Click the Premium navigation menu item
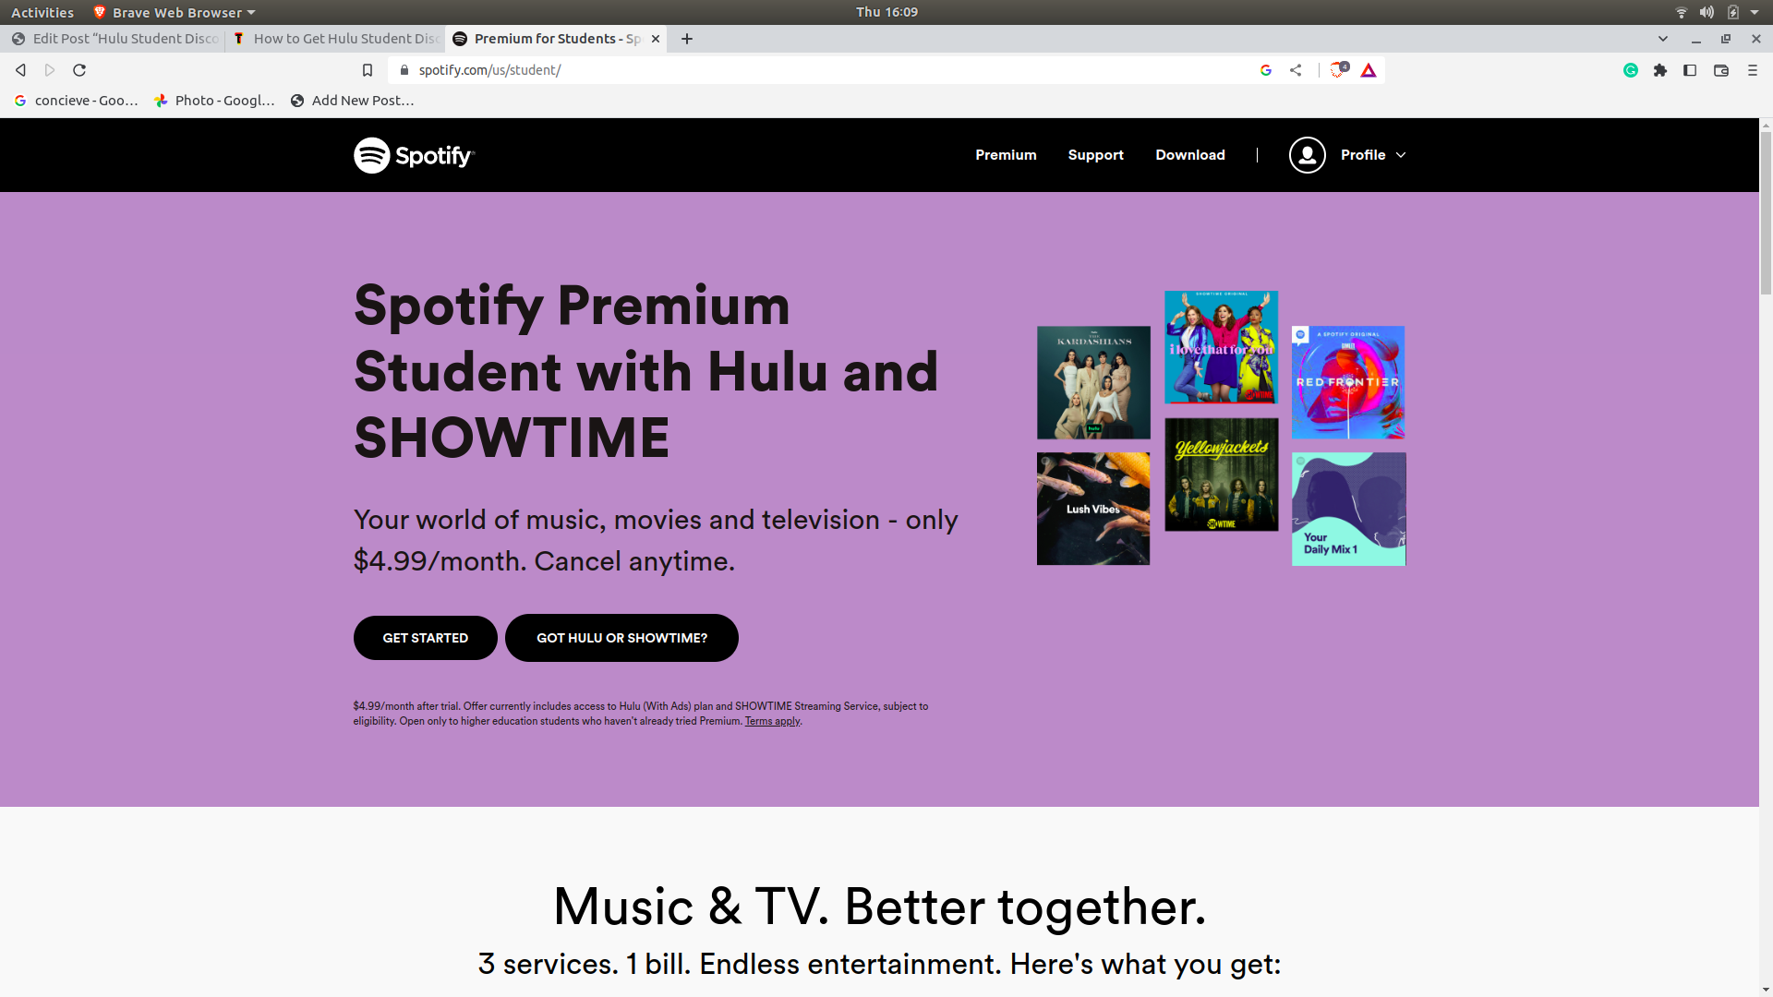Screen dimensions: 1773x997 click(x=1005, y=154)
